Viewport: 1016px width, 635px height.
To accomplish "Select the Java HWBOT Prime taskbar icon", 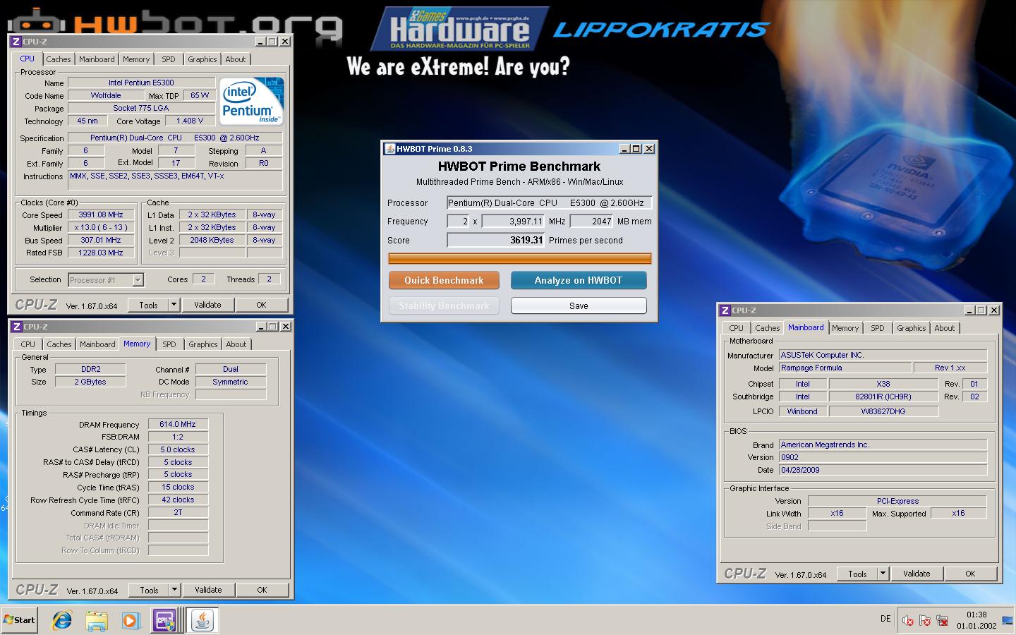I will coord(202,620).
